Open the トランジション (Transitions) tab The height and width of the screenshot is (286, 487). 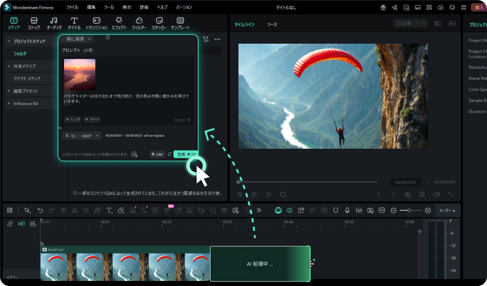(96, 23)
